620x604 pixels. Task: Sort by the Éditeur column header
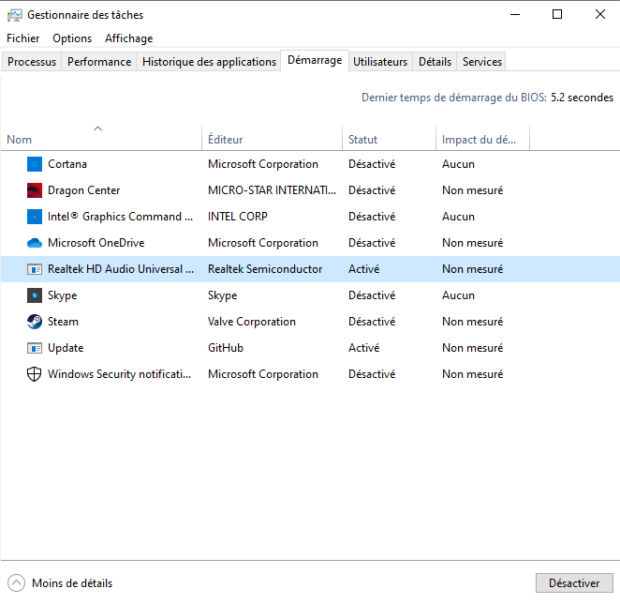click(272, 140)
